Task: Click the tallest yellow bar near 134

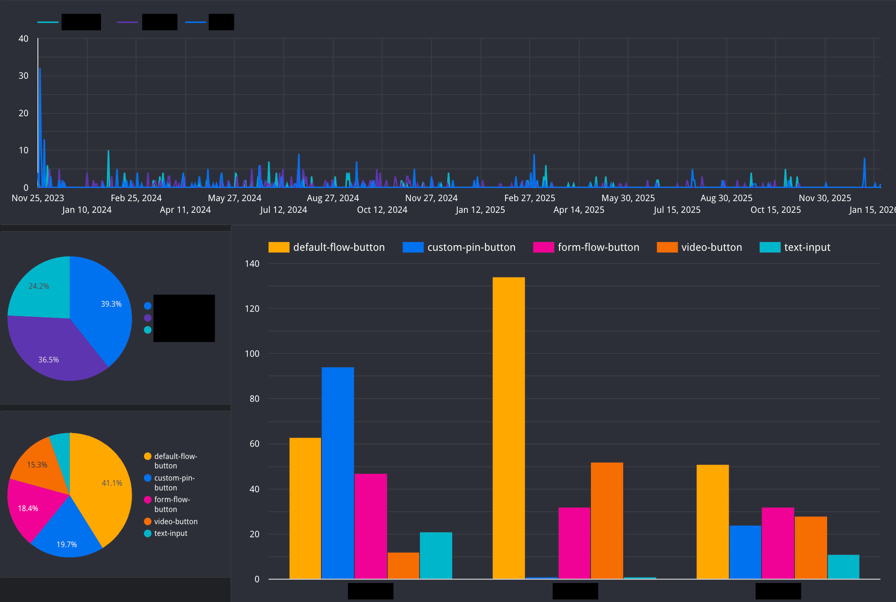Action: point(508,428)
